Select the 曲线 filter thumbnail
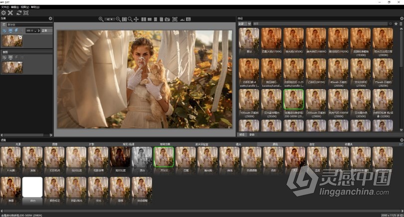 point(229,157)
